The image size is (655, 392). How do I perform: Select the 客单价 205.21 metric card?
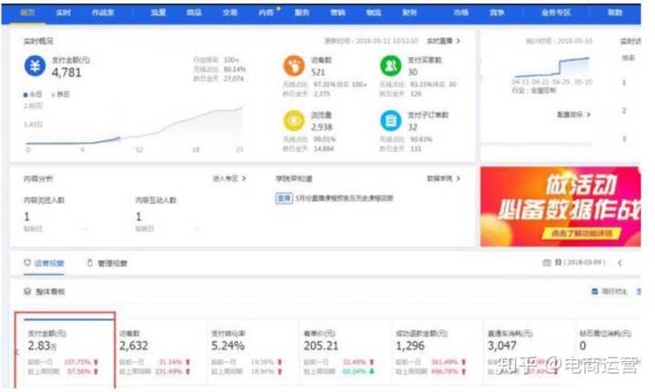tap(345, 351)
